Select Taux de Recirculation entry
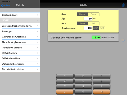127x95 pixels. 20,69
